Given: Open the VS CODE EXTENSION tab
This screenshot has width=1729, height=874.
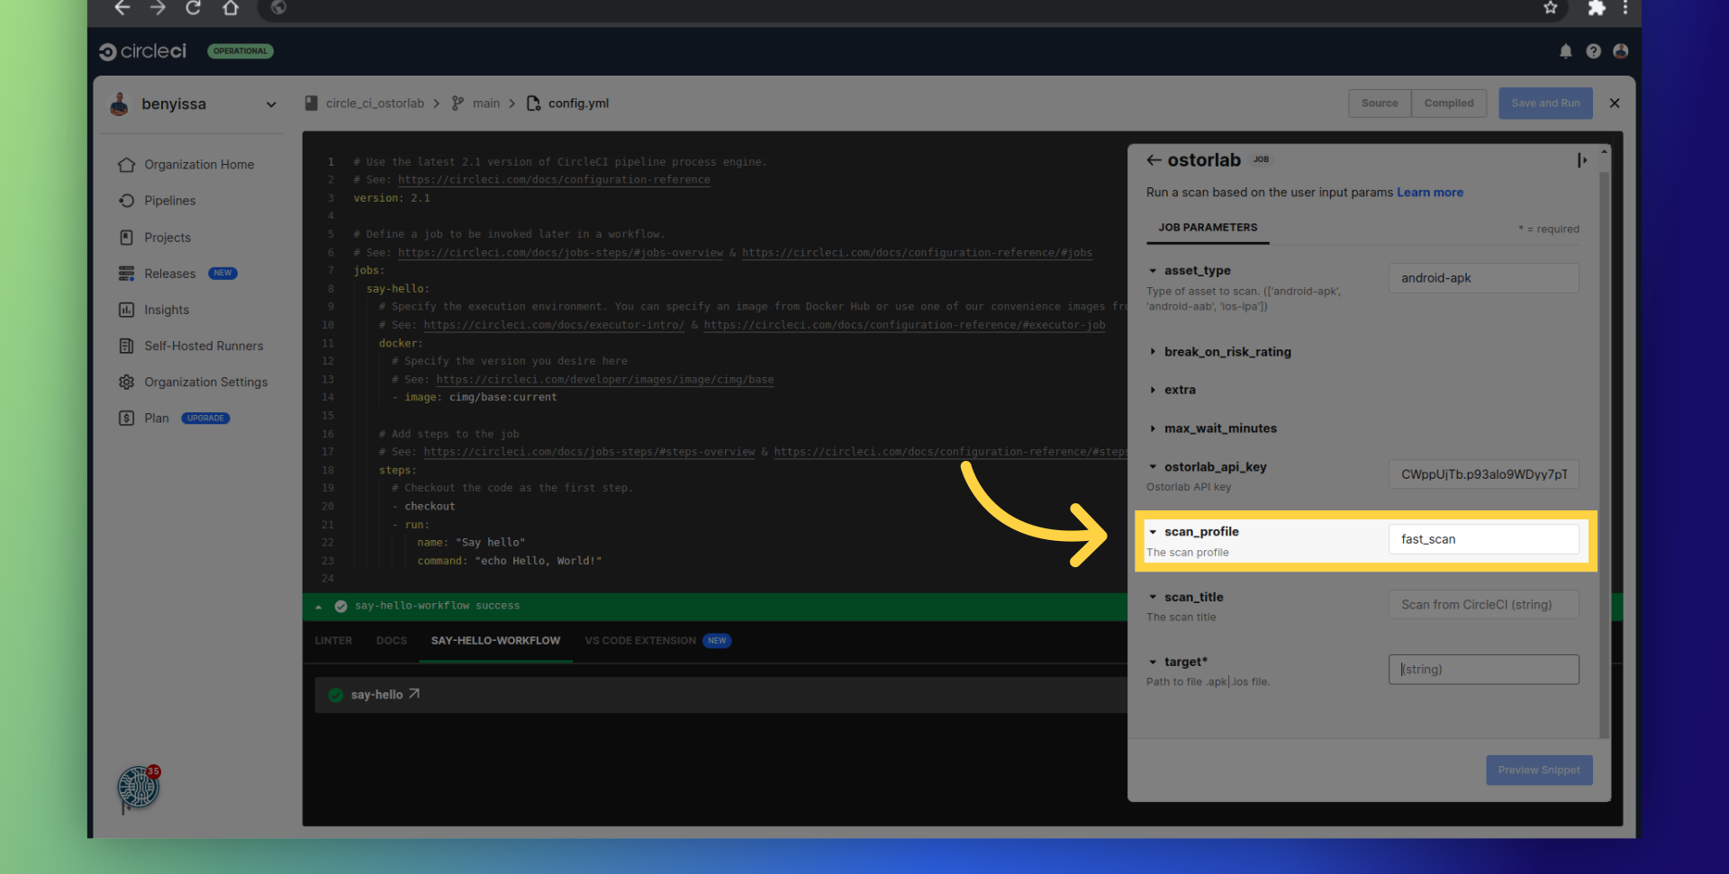Looking at the screenshot, I should click(x=640, y=641).
